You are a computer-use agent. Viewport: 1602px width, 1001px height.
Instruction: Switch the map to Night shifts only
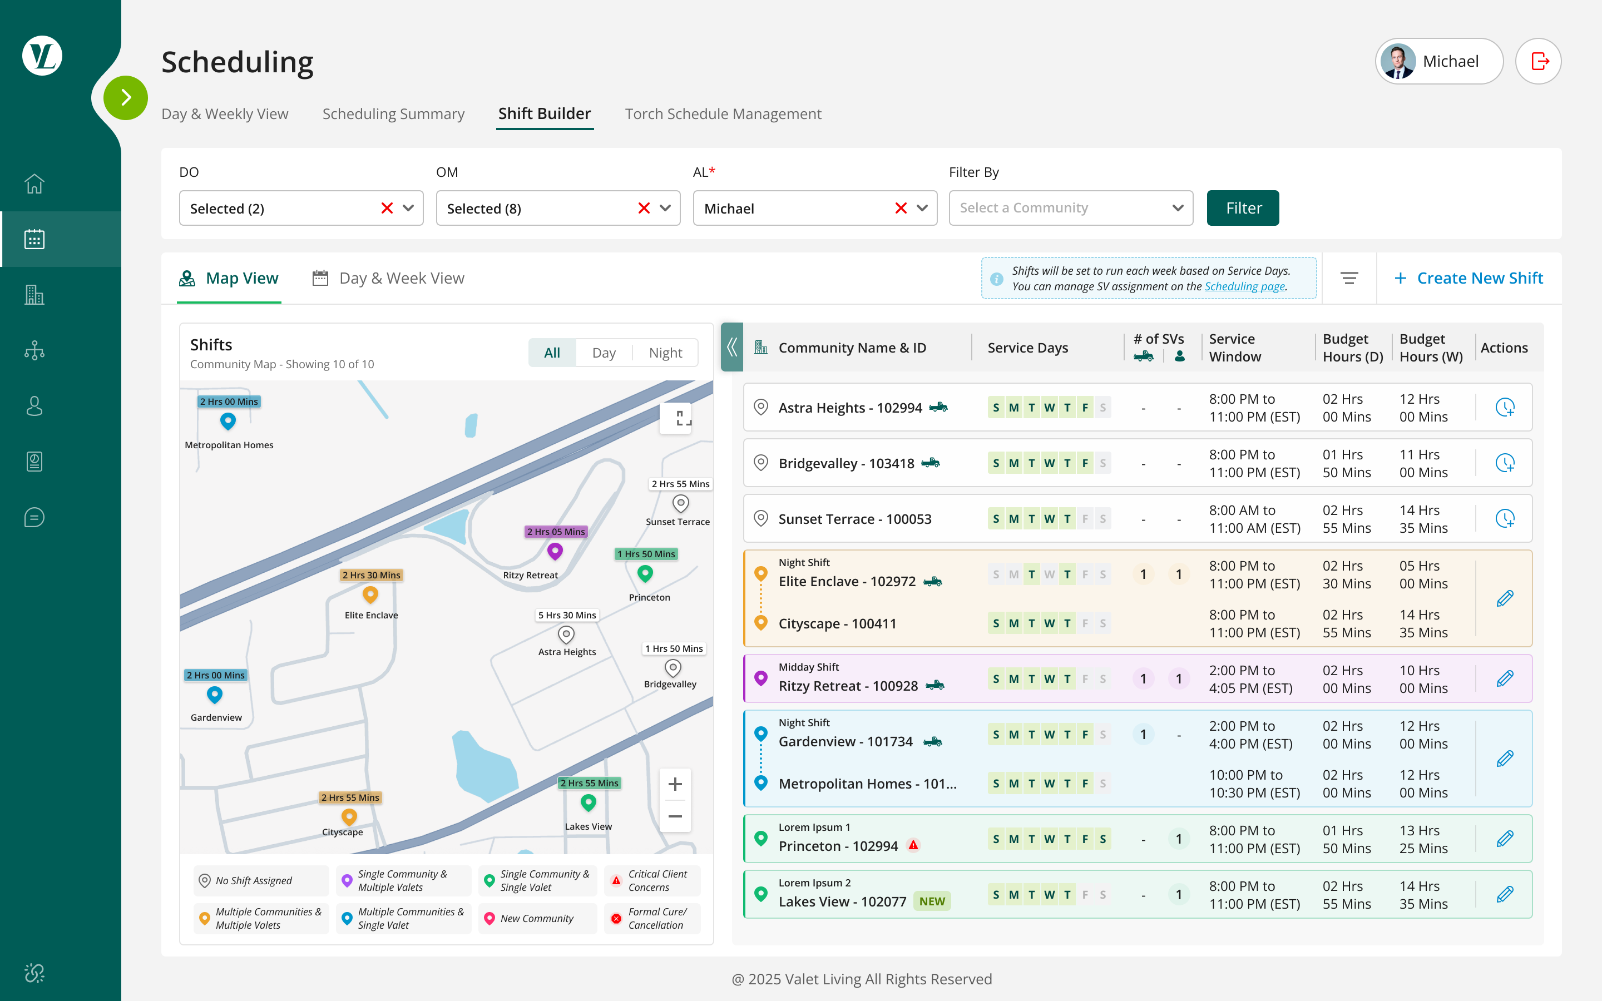tap(665, 352)
